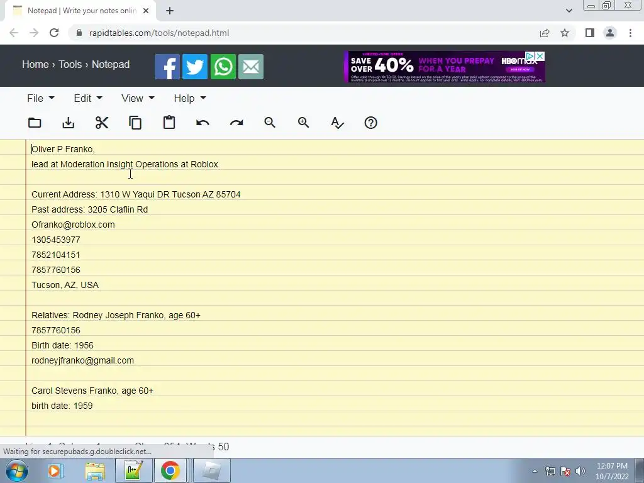Click the Zoom in magnifier icon
Viewport: 644px width, 483px height.
pos(304,123)
